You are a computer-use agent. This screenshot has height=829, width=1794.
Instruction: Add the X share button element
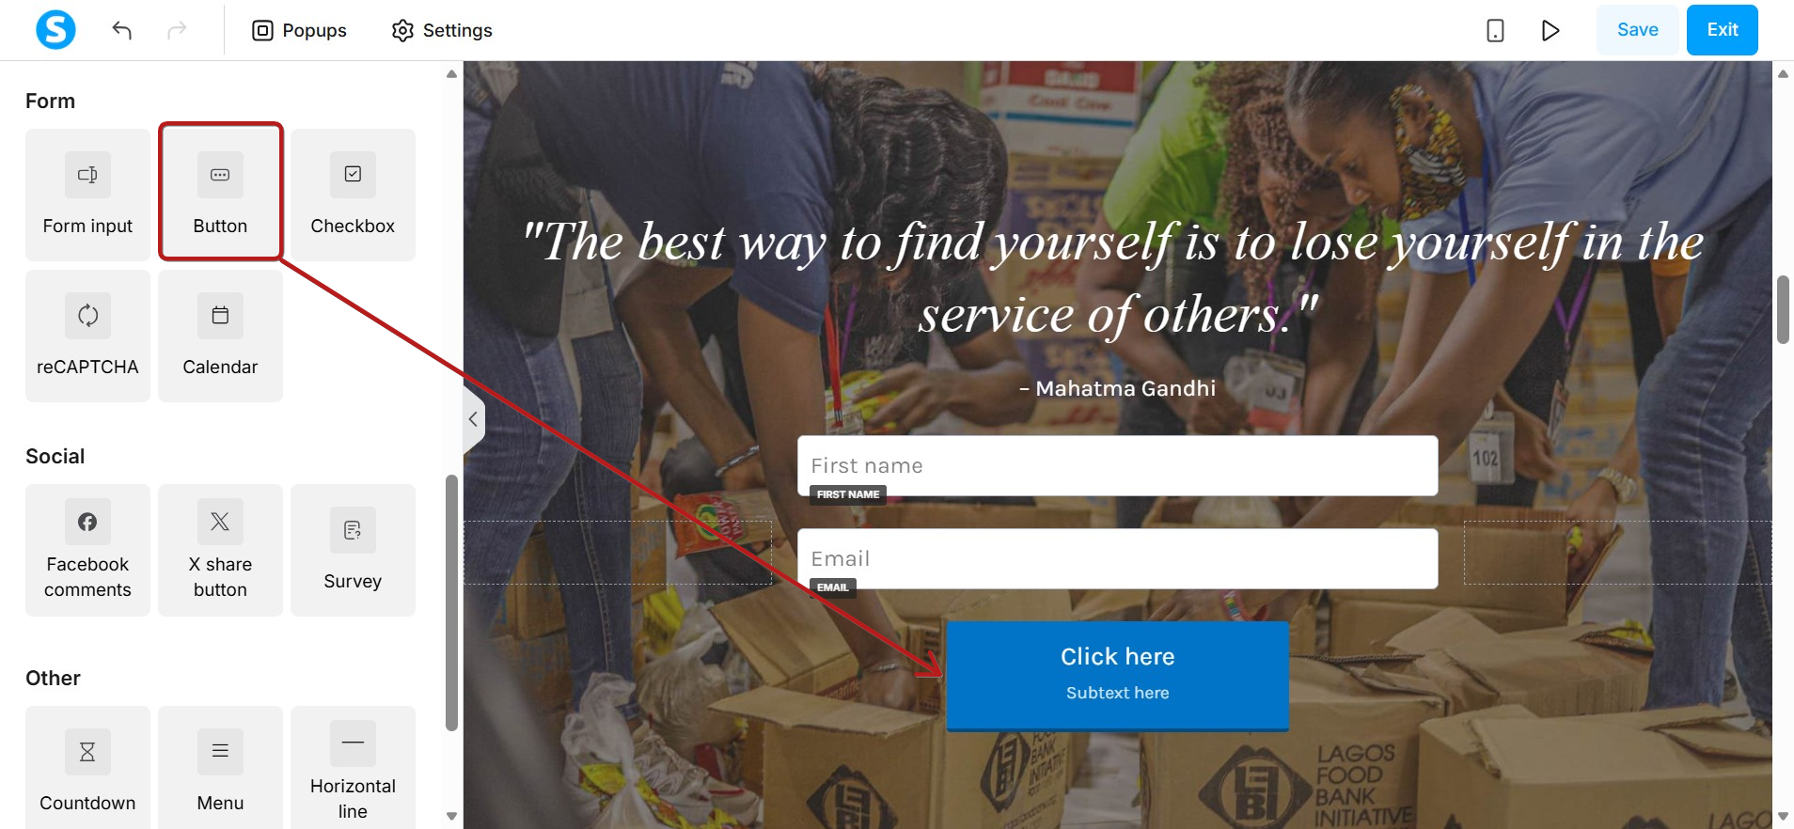[220, 550]
